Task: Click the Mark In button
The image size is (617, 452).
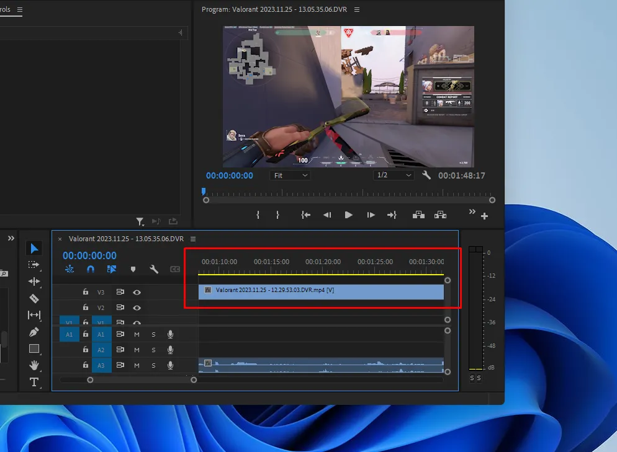Action: 258,215
